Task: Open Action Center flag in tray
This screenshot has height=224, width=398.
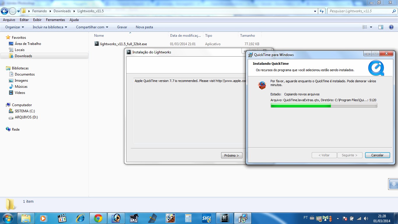Action: click(x=345, y=218)
